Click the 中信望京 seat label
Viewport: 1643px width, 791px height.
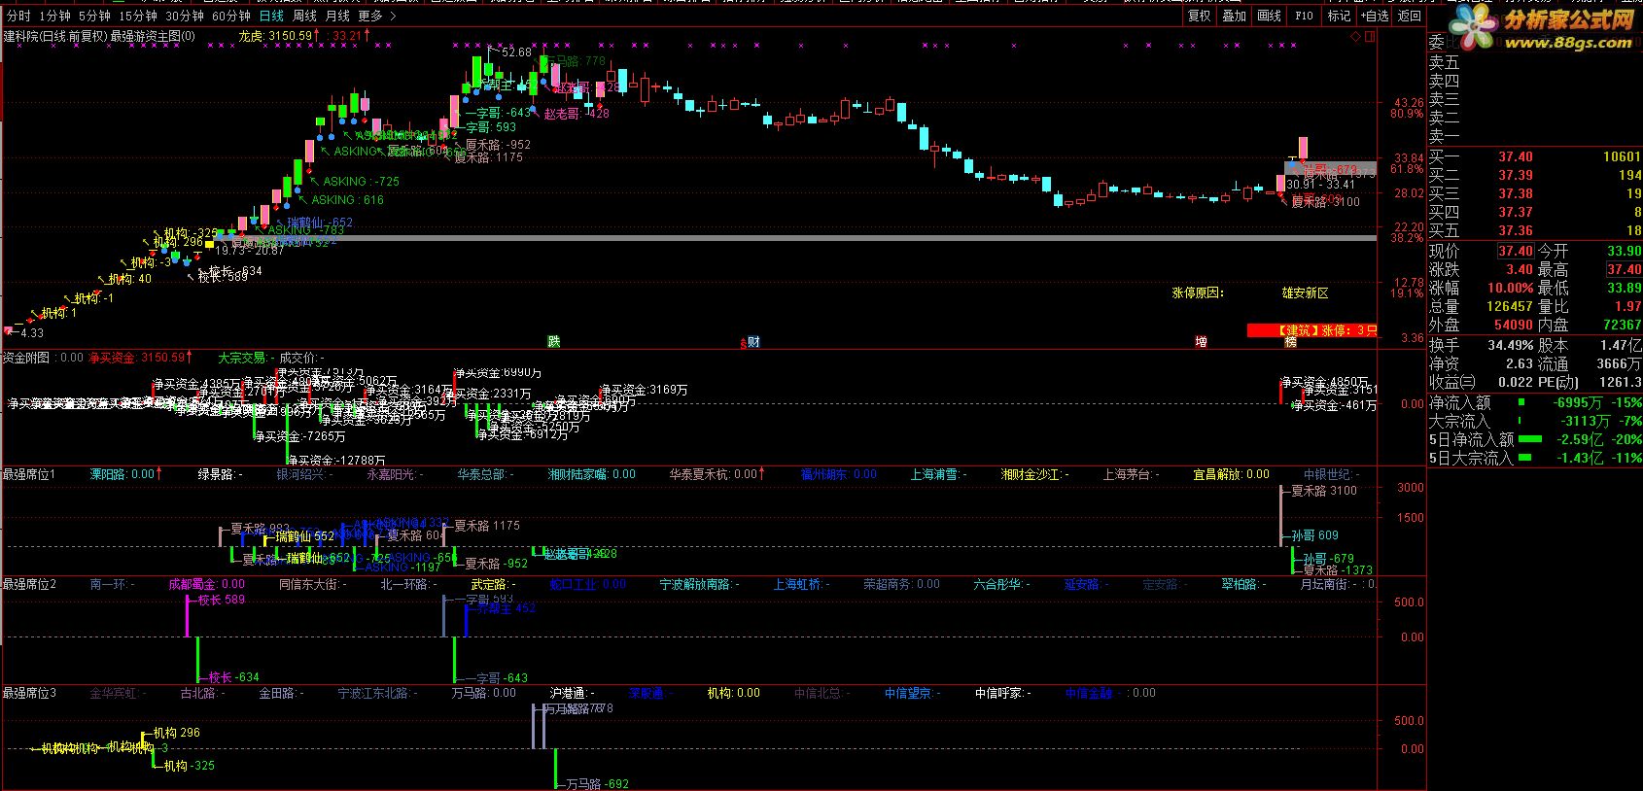click(908, 693)
